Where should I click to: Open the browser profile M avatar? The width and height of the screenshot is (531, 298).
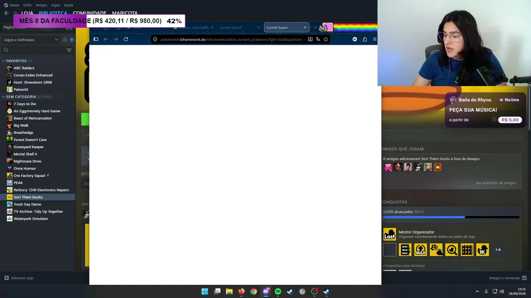355,39
